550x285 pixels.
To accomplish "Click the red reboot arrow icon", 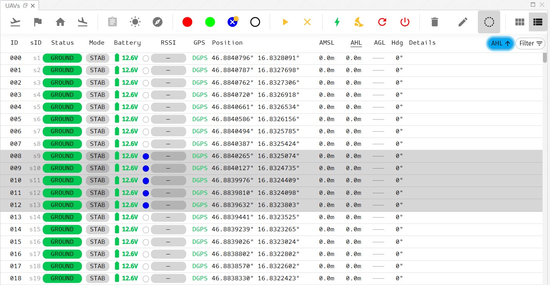I will coord(382,22).
